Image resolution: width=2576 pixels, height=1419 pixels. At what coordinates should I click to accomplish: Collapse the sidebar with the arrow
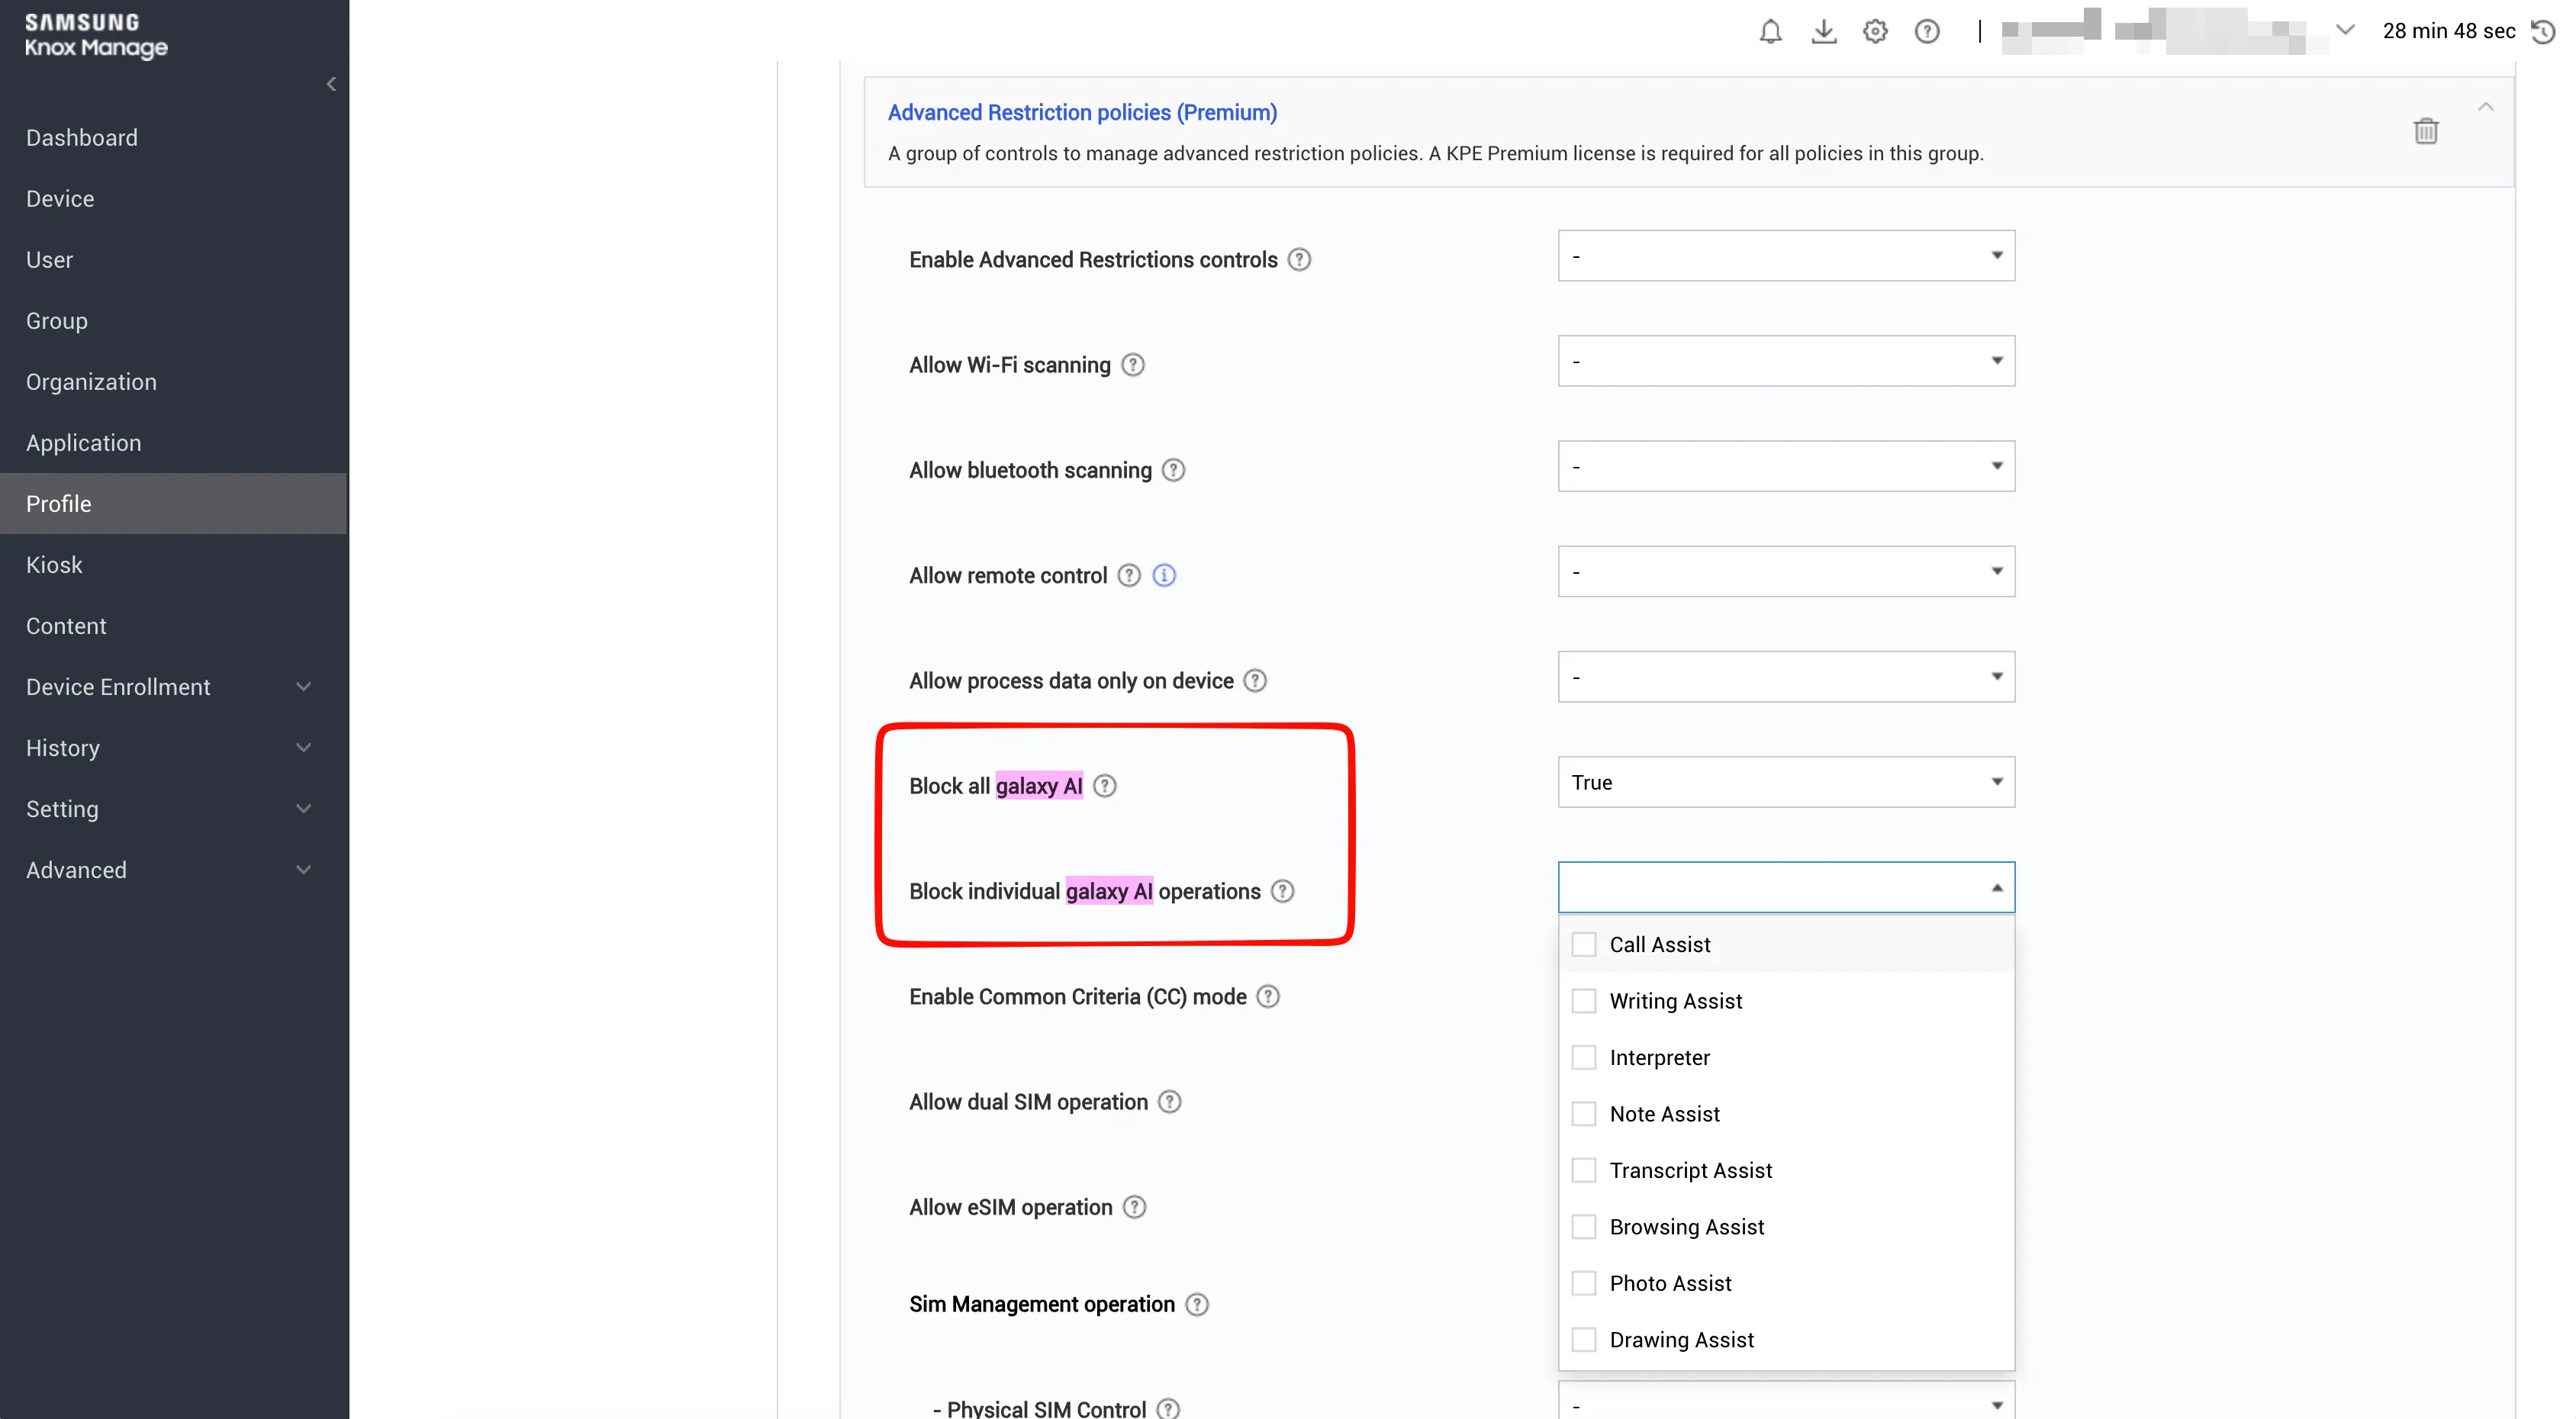(x=331, y=84)
